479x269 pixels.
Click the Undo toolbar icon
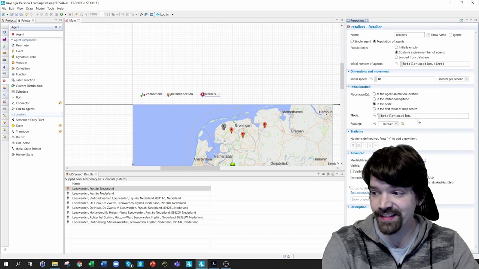27,14
